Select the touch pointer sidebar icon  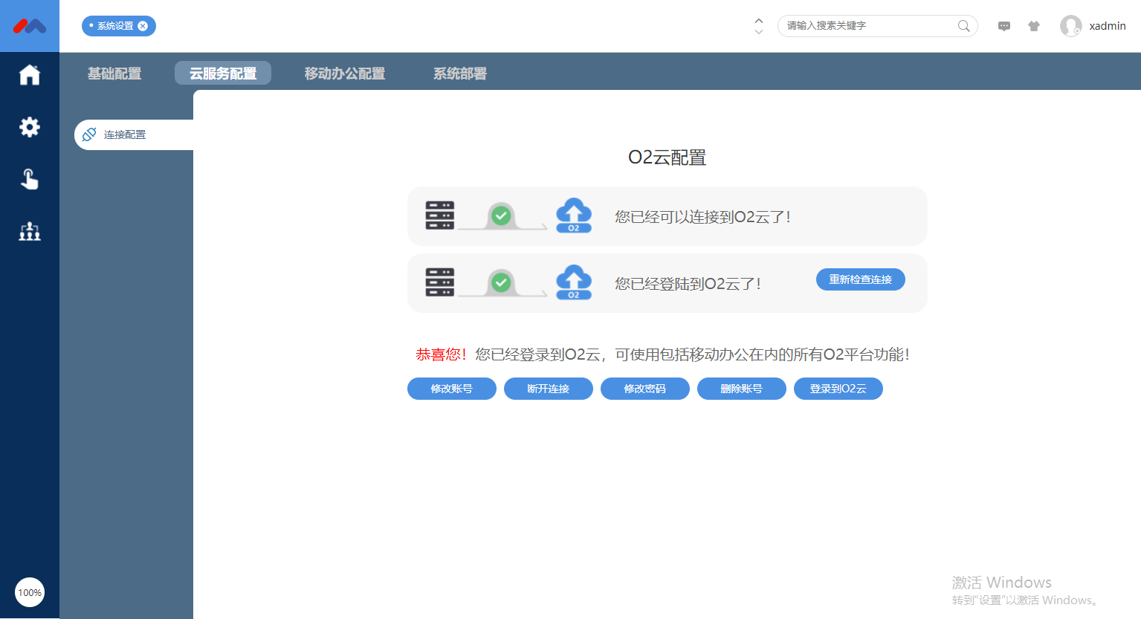(x=30, y=179)
